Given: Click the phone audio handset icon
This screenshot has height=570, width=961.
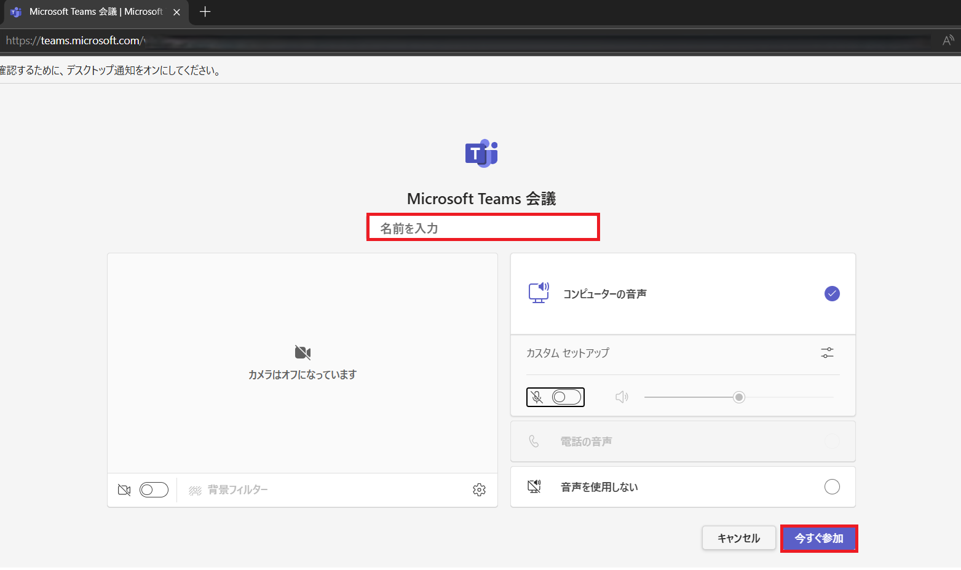Looking at the screenshot, I should coord(534,441).
